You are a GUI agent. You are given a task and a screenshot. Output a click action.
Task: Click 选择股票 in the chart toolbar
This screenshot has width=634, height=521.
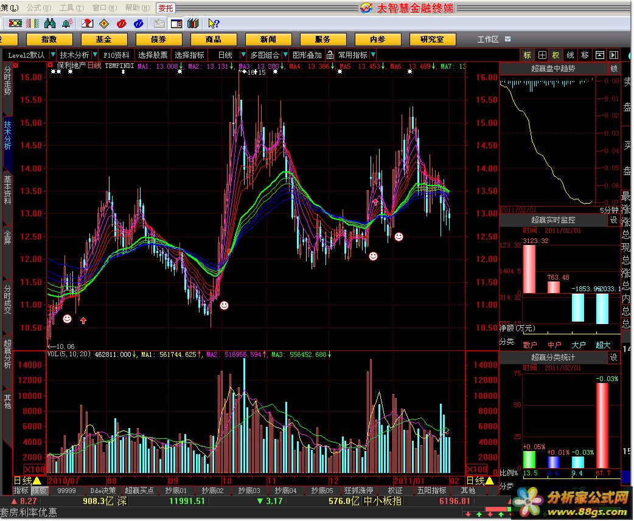point(153,55)
